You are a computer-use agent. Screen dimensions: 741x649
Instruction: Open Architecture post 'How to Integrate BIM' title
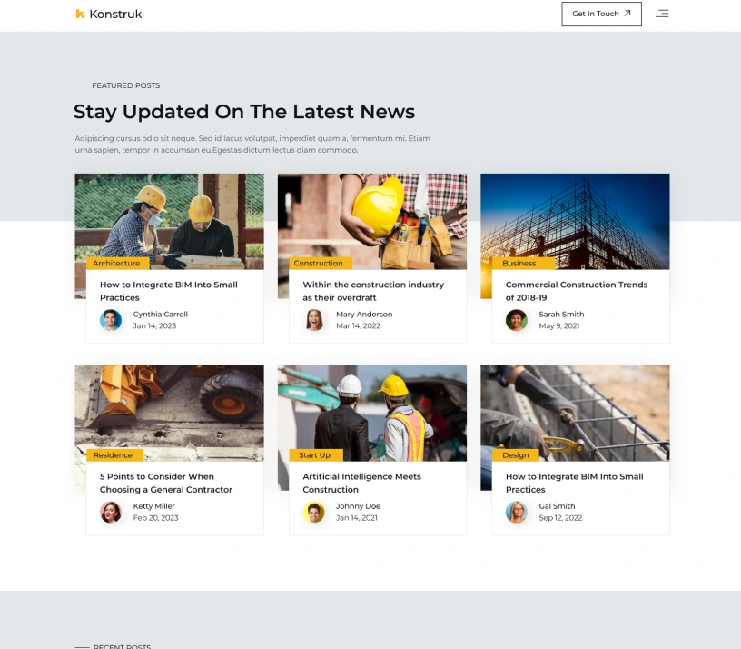pos(169,291)
